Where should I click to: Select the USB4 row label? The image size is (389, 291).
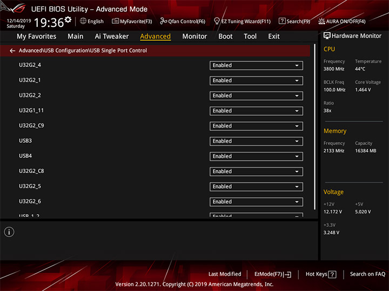tap(25, 156)
